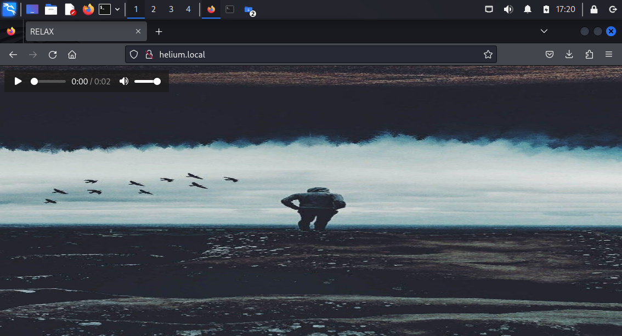
Task: Expand the list all tabs dropdown
Action: (x=544, y=31)
